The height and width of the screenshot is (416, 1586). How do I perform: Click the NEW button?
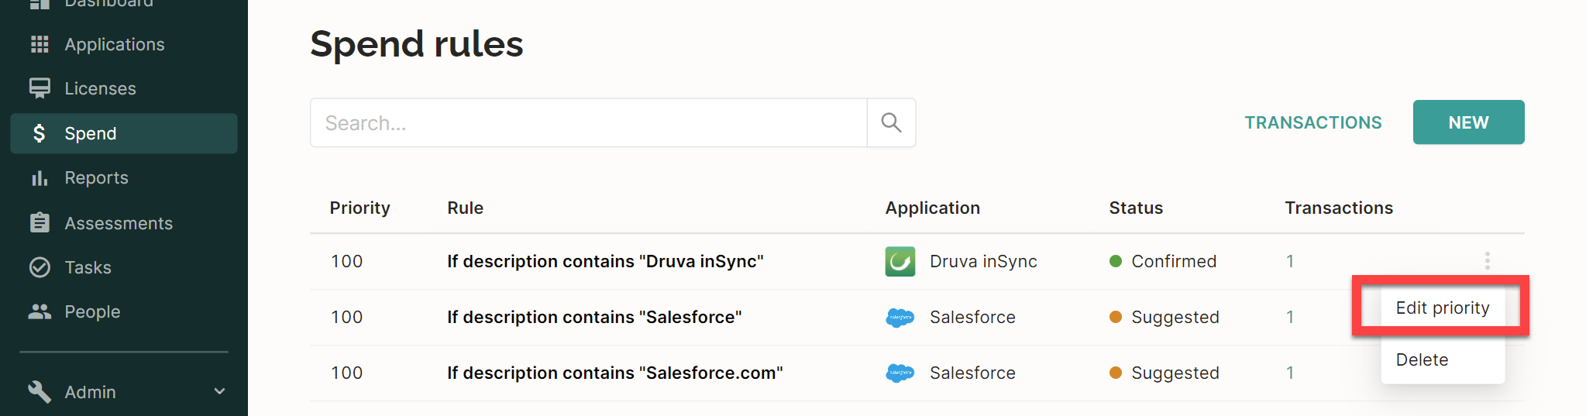1468,122
